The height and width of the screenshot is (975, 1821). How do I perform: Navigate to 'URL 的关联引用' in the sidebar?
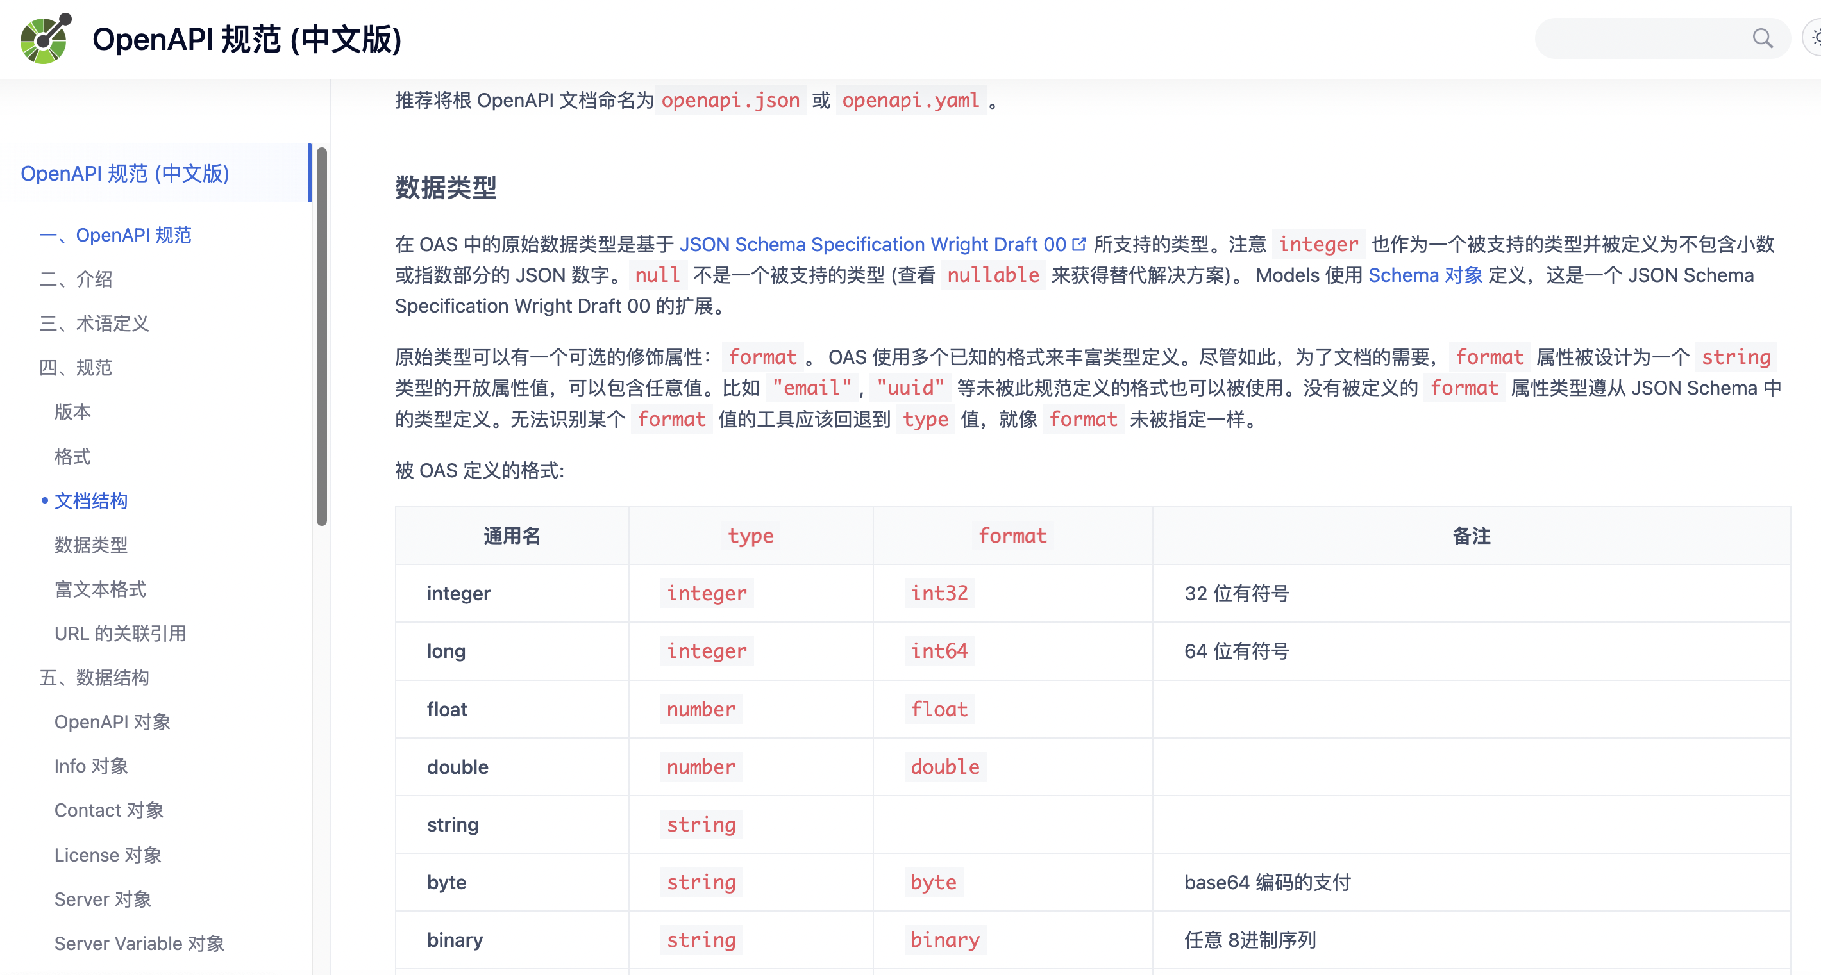(x=120, y=634)
